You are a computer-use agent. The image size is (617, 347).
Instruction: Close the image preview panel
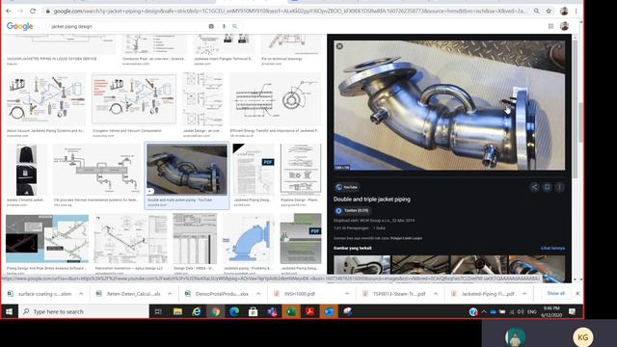(x=339, y=46)
